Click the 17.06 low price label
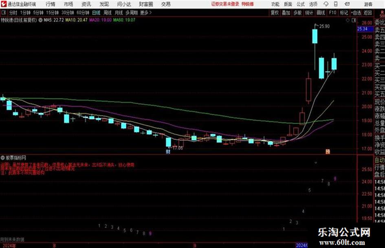The image size is (385, 248). coord(178,148)
